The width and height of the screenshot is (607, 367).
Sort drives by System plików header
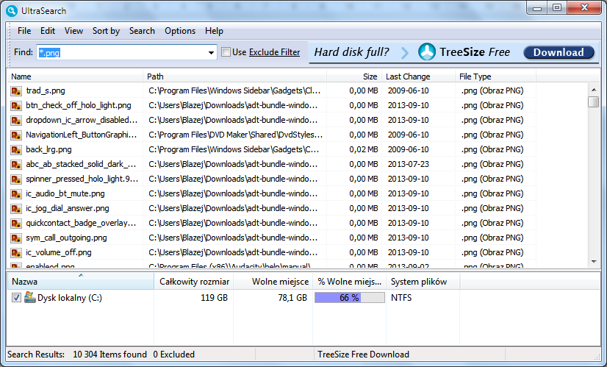(x=423, y=282)
